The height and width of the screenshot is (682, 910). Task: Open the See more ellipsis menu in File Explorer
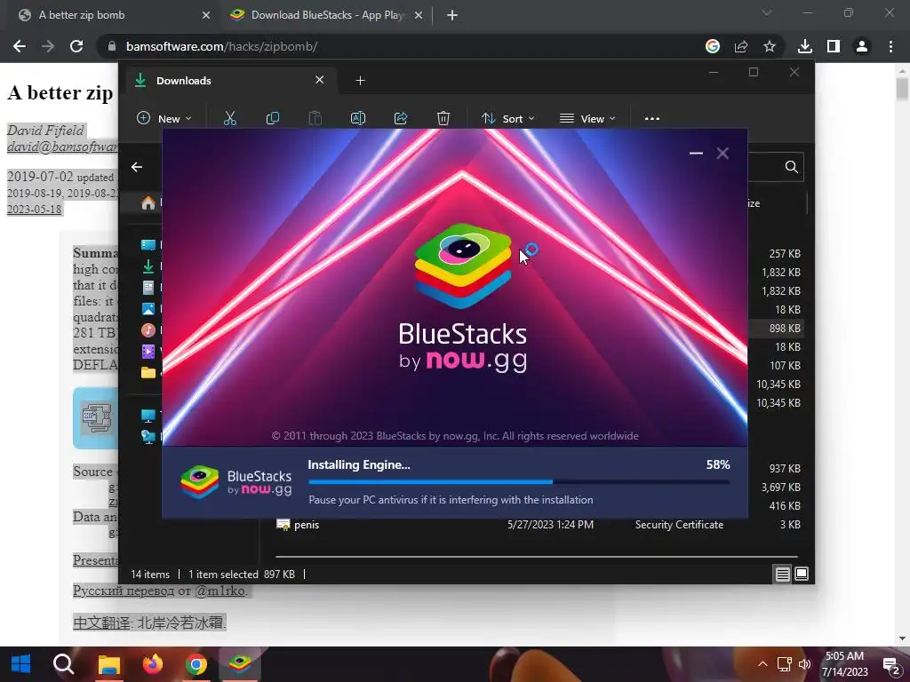651,118
